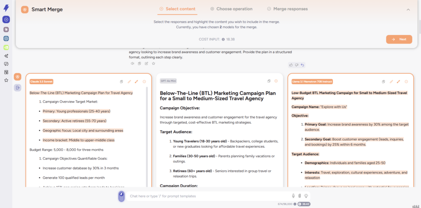The width and height of the screenshot is (421, 208).
Task: Edit the prompt message
Action: [146, 64]
